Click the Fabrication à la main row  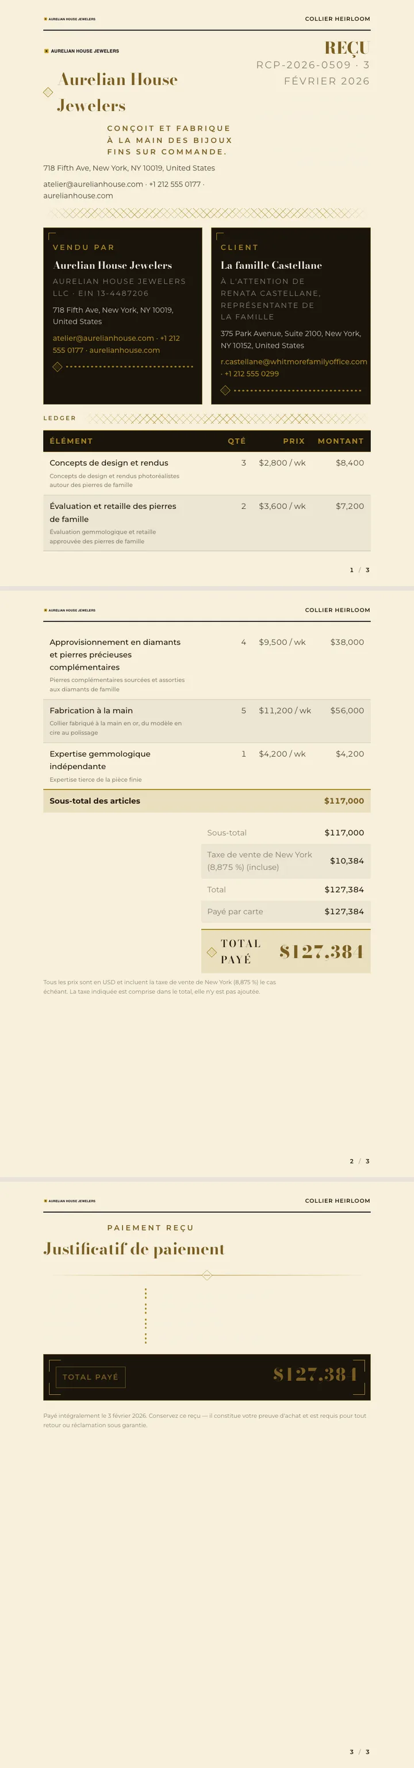(x=207, y=721)
